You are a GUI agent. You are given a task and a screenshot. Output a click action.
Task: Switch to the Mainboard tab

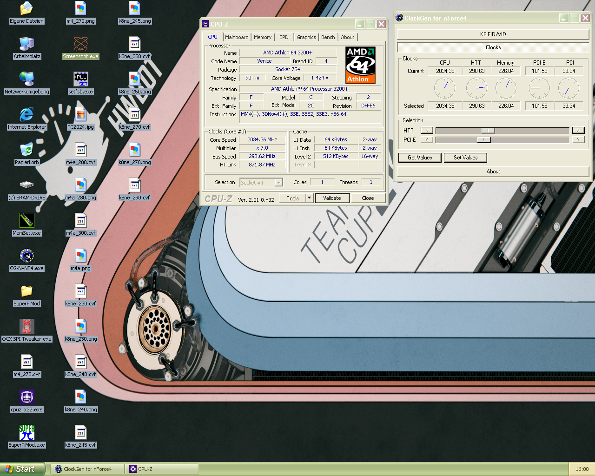tap(237, 37)
